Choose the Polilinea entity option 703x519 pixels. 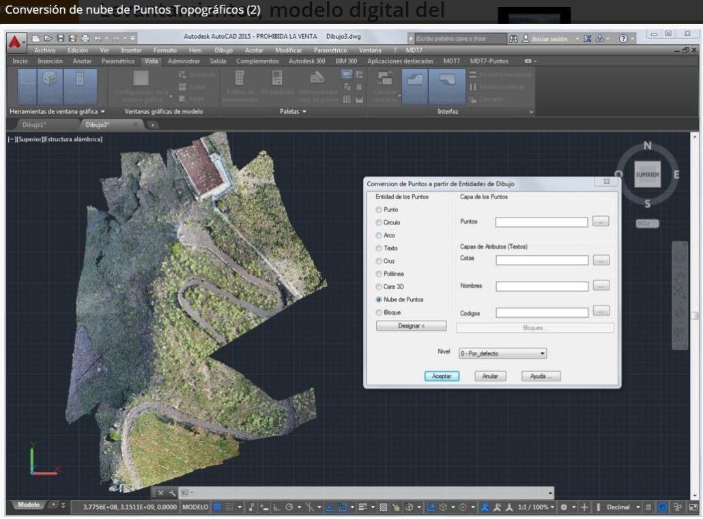pyautogui.click(x=379, y=273)
